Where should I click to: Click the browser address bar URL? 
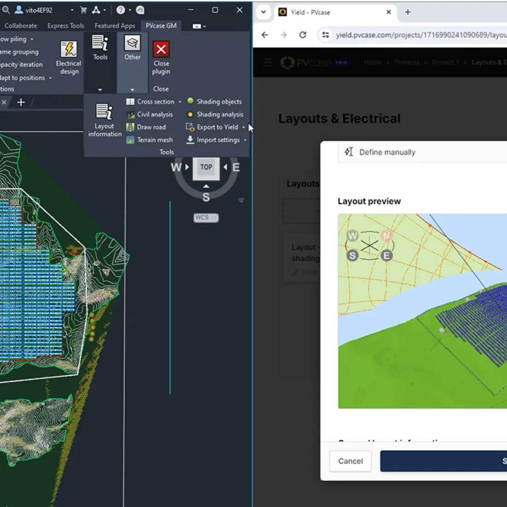(x=421, y=35)
